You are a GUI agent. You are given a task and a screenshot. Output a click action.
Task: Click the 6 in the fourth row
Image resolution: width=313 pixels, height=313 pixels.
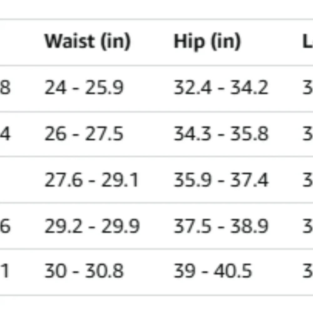pos(5,226)
